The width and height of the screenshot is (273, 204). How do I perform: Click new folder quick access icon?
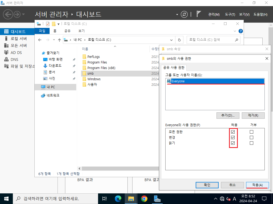(x=54, y=24)
